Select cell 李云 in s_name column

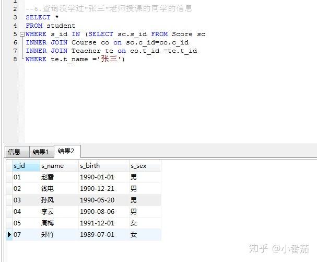(x=59, y=212)
